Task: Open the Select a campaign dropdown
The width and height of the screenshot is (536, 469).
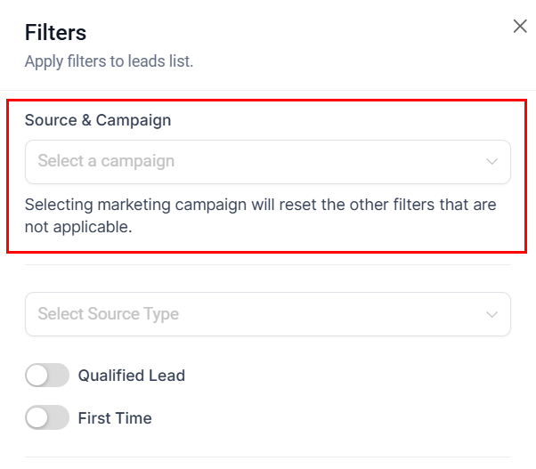Action: 267,162
